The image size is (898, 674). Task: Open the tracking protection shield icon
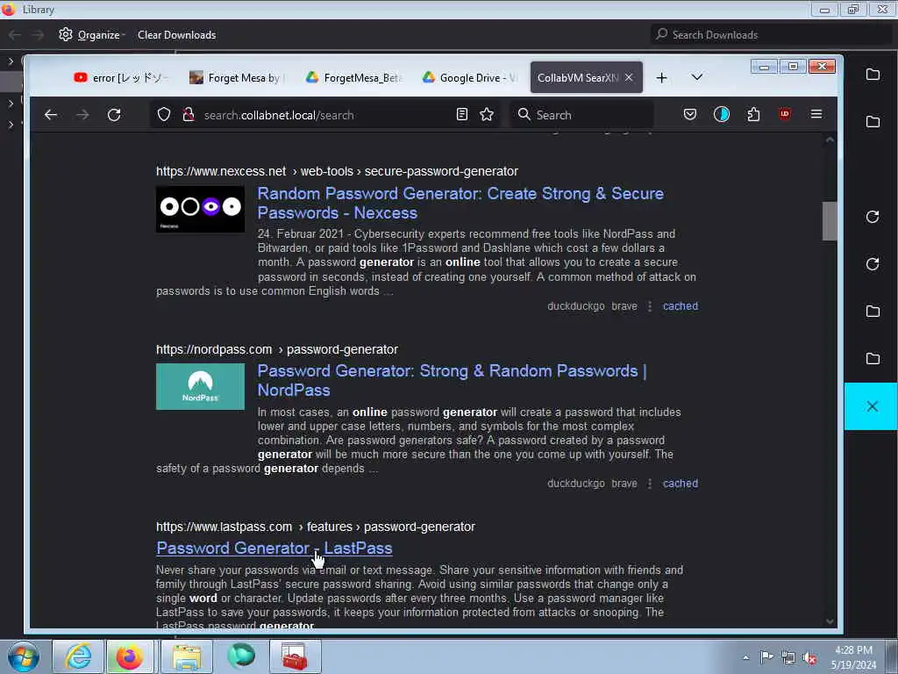coord(164,115)
